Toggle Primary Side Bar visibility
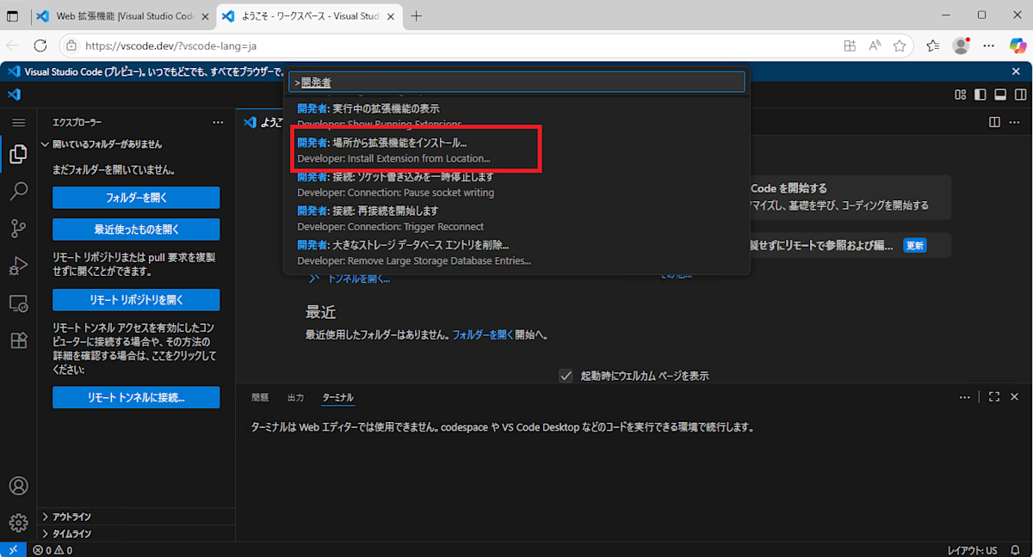1033x557 pixels. [x=980, y=95]
